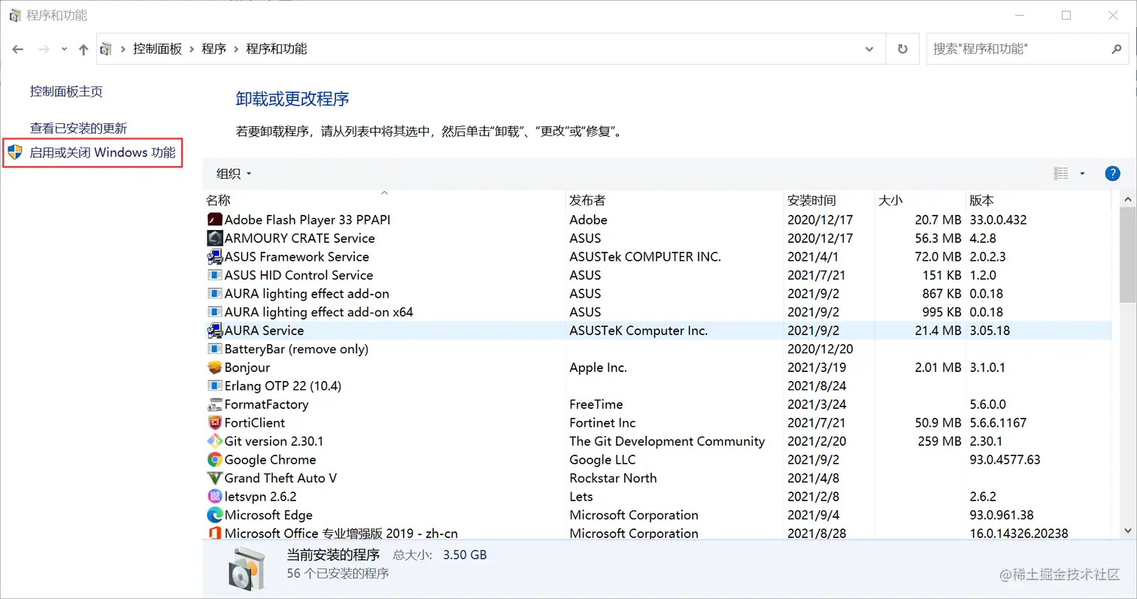Select the AURA lighting effect add-on 867 KB row
The image size is (1137, 599).
click(x=658, y=294)
